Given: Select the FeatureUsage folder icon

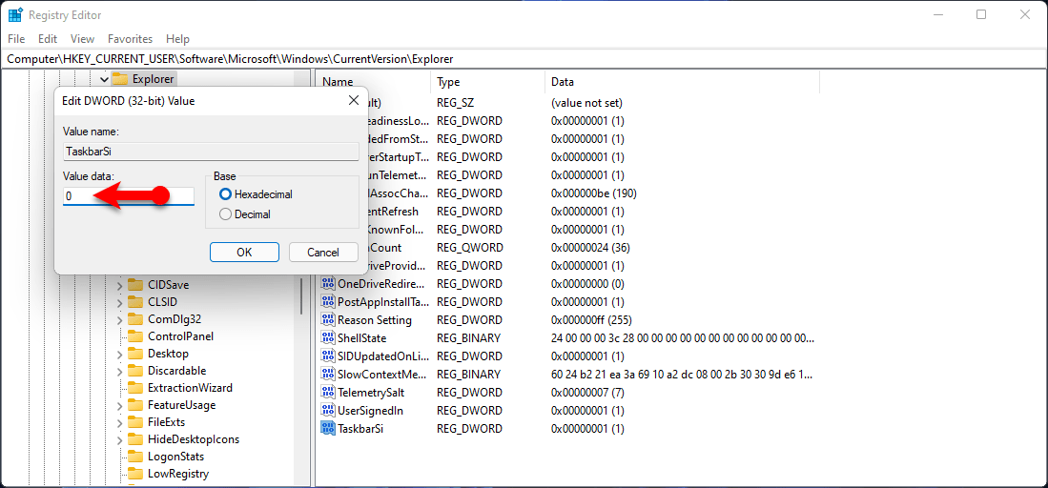Looking at the screenshot, I should [135, 404].
